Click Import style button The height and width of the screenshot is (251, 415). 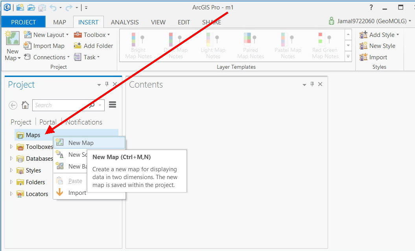coord(373,57)
